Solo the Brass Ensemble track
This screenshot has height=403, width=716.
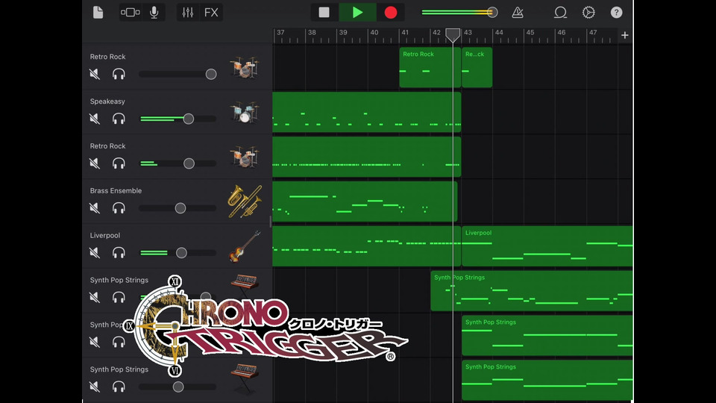pos(119,208)
